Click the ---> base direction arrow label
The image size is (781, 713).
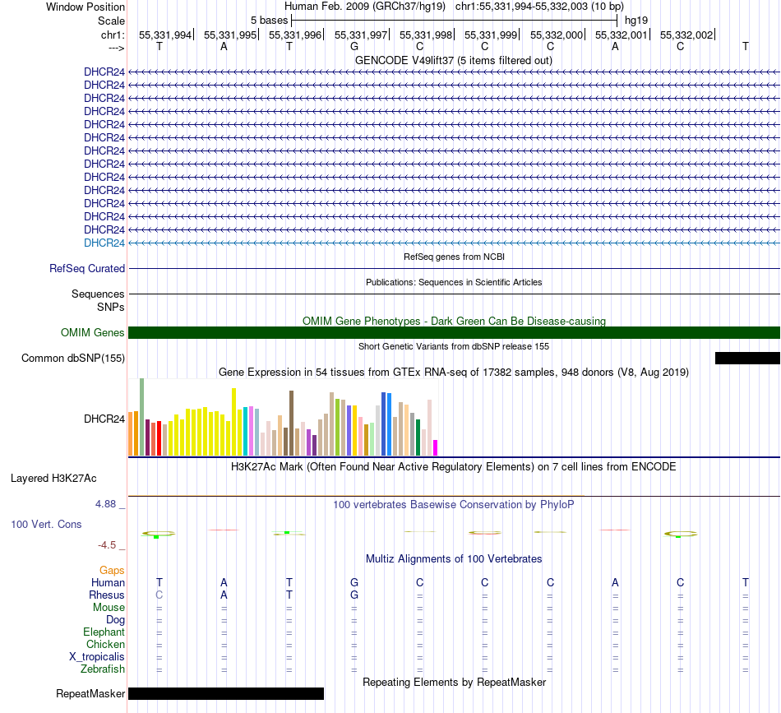click(x=117, y=48)
